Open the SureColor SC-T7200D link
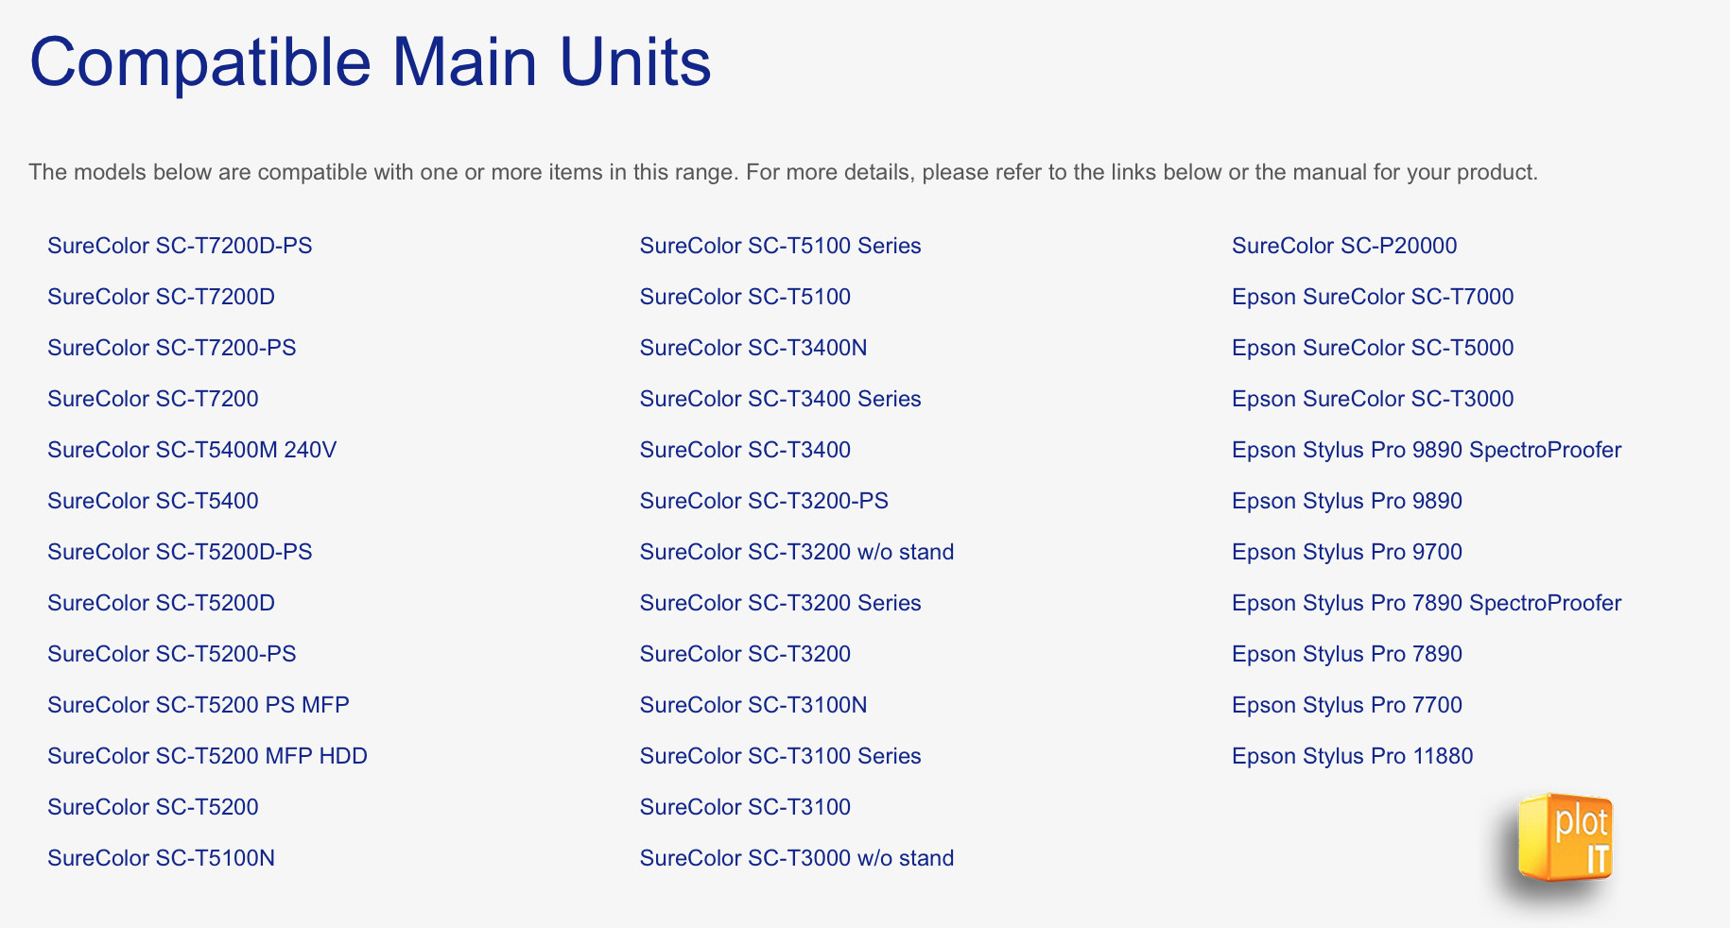 pos(162,297)
